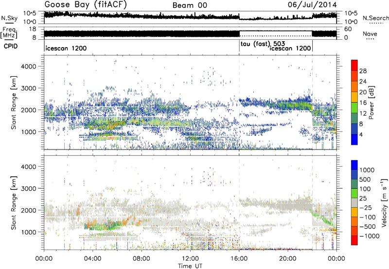Click the 'tau (fast) 503' CPID label
Viewport: 389px width, 269px height.
pos(263,44)
